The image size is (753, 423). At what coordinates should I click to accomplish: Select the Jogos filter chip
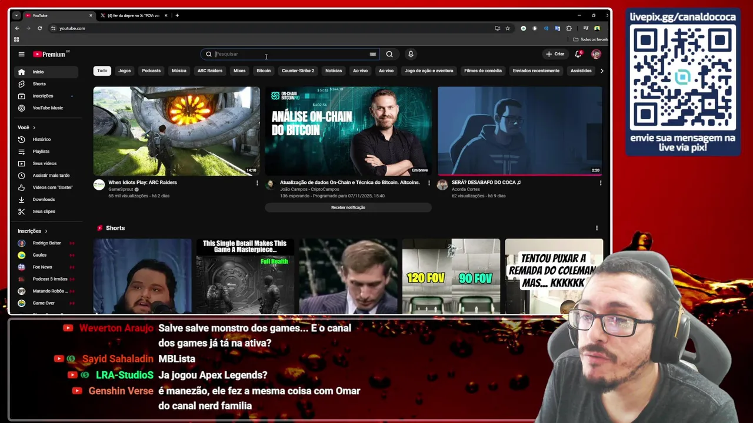coord(125,70)
